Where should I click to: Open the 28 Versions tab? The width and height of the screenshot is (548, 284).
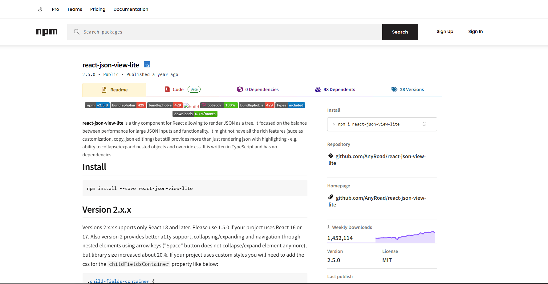click(x=408, y=90)
